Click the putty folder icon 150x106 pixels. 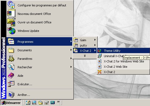coord(76,45)
